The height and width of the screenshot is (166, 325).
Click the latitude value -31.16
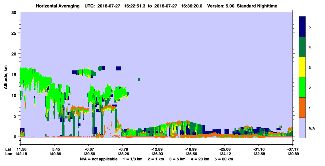coord(258,149)
